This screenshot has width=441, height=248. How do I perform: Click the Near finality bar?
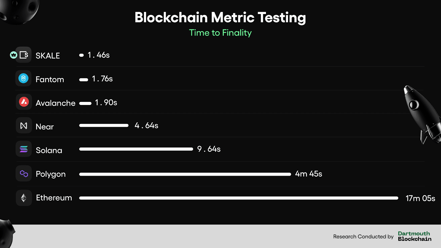104,125
